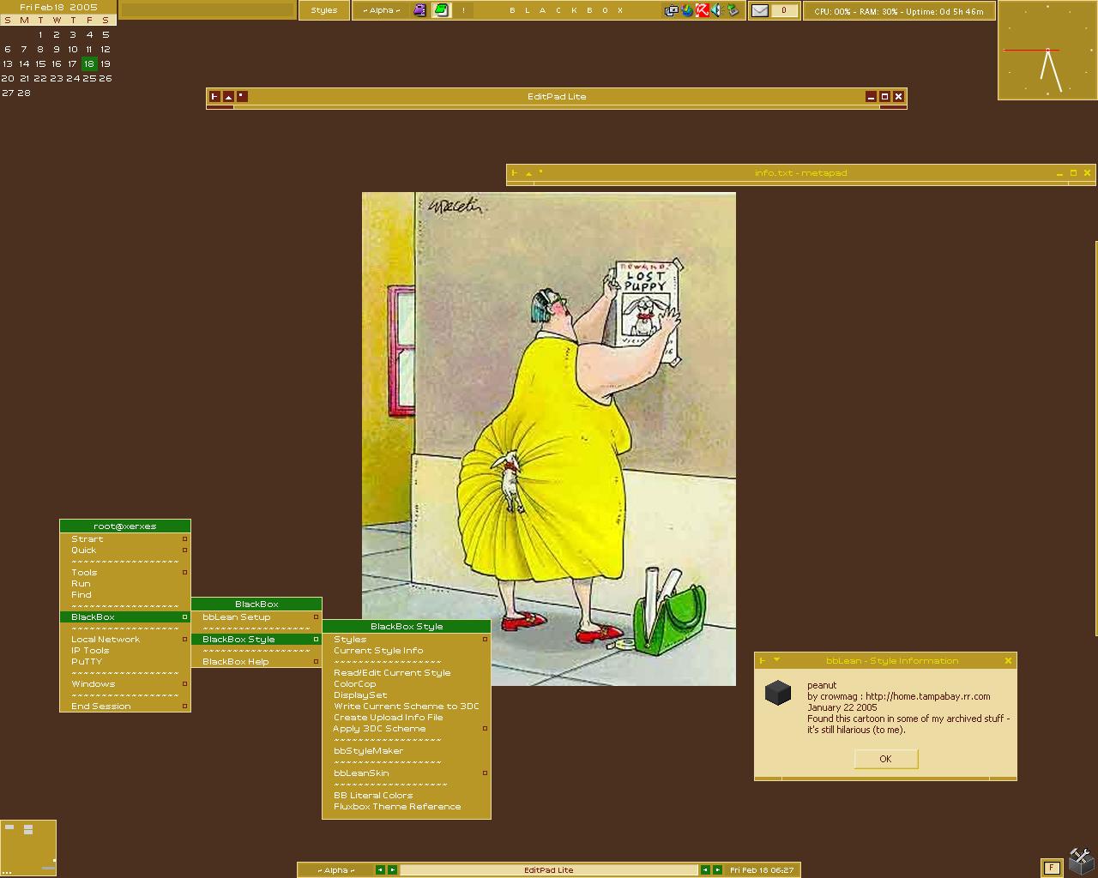Click the blue globe tray icon
This screenshot has width=1098, height=878.
click(687, 10)
